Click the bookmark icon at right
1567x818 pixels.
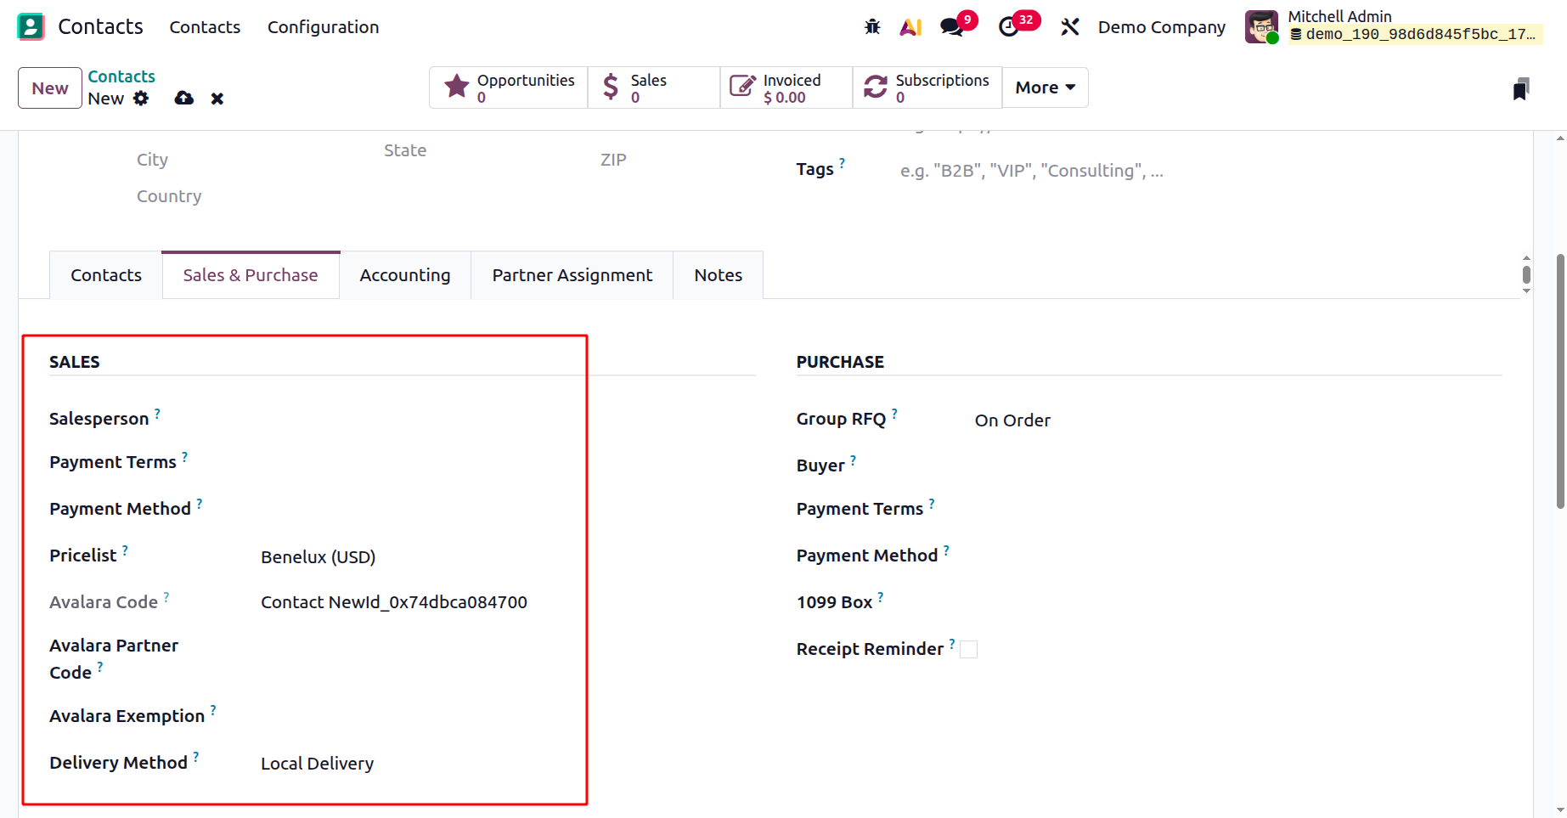(1520, 89)
